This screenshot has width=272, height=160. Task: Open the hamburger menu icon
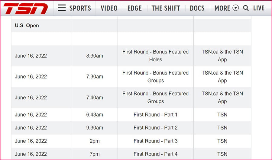[x=62, y=8]
